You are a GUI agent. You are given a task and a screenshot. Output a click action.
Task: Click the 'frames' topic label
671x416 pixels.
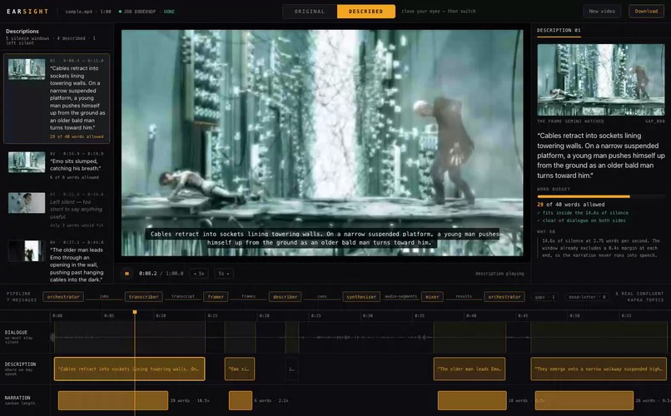point(248,296)
